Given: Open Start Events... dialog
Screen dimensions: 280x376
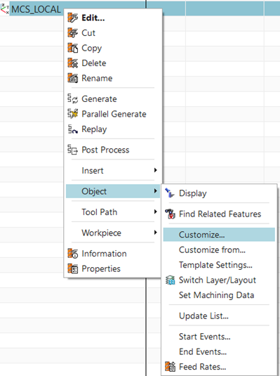Looking at the screenshot, I should [x=219, y=337].
